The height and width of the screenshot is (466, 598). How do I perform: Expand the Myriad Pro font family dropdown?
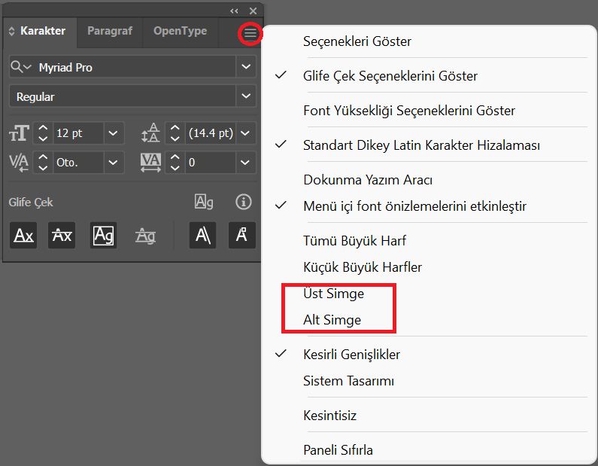click(x=246, y=66)
